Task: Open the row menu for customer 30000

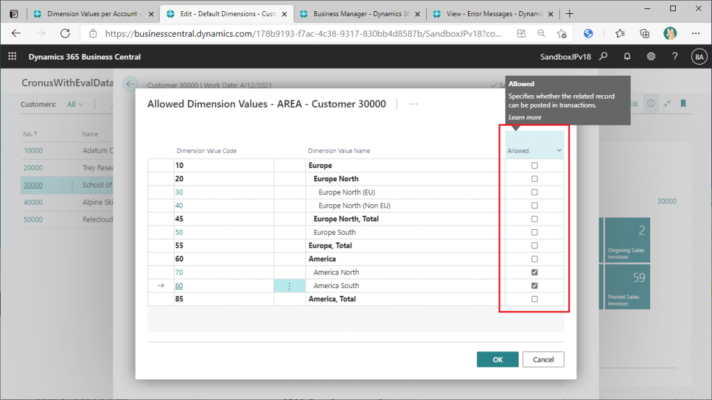Action: tap(72, 185)
